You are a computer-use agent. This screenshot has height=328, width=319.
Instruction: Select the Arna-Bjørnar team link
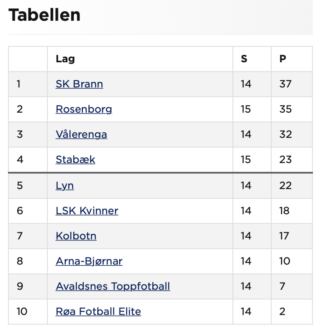pos(89,261)
